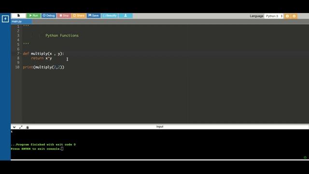
Task: Clear the console with the broom icon
Action: [27, 128]
